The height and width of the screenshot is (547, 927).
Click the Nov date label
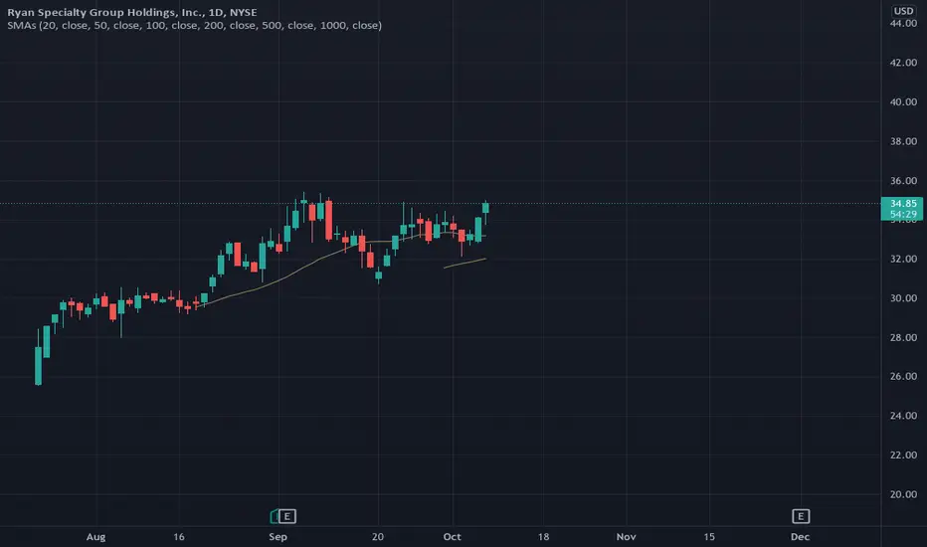(x=626, y=537)
